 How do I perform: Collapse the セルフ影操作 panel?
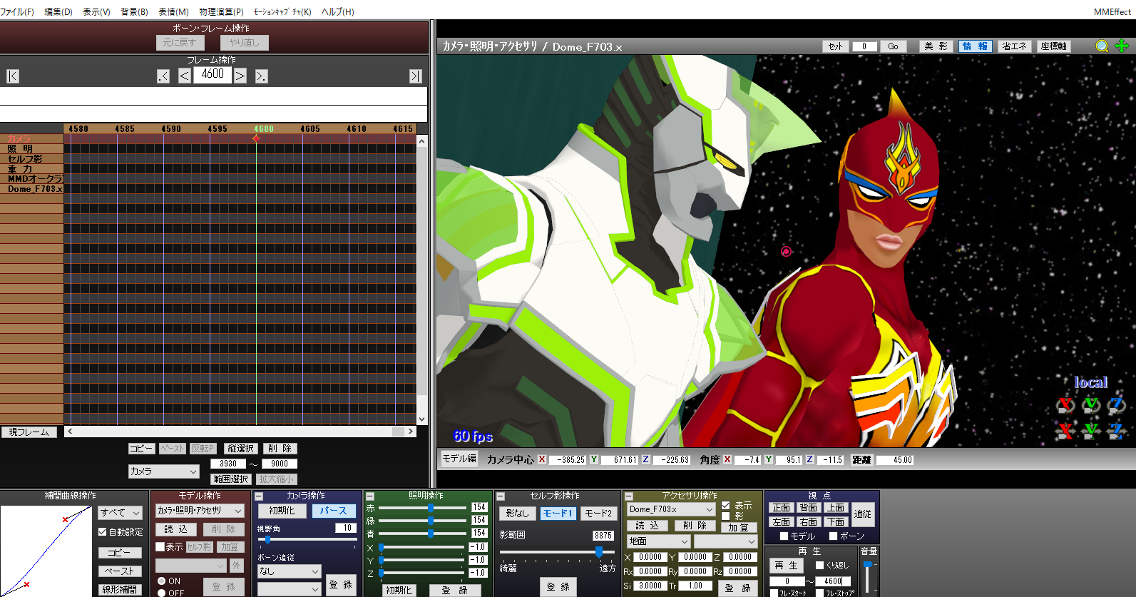pyautogui.click(x=501, y=496)
